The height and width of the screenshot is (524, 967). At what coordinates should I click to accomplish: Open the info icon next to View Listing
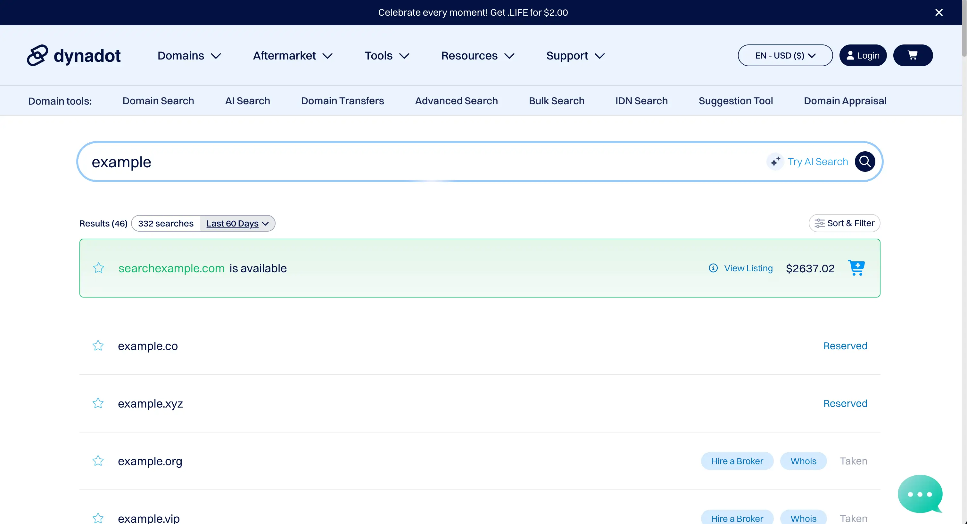pos(713,268)
